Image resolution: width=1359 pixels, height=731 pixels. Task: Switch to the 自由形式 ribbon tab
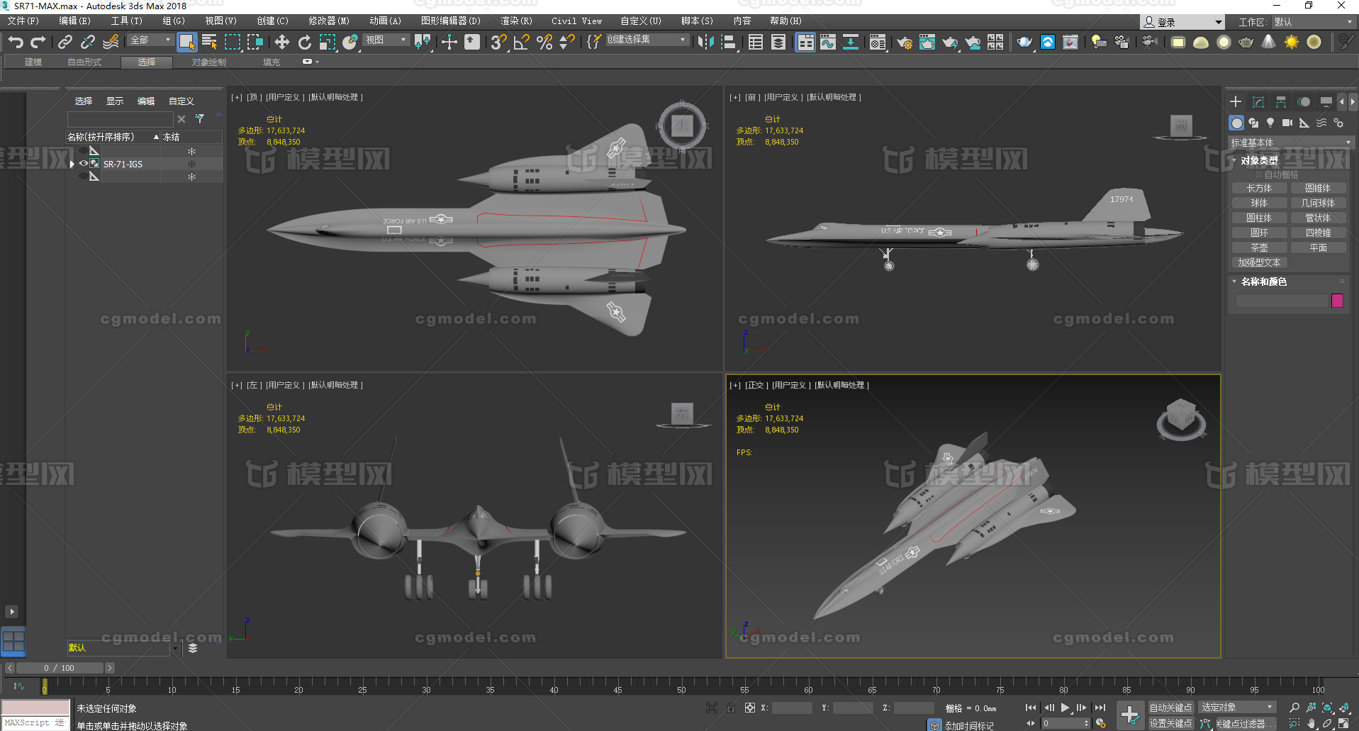pos(84,62)
